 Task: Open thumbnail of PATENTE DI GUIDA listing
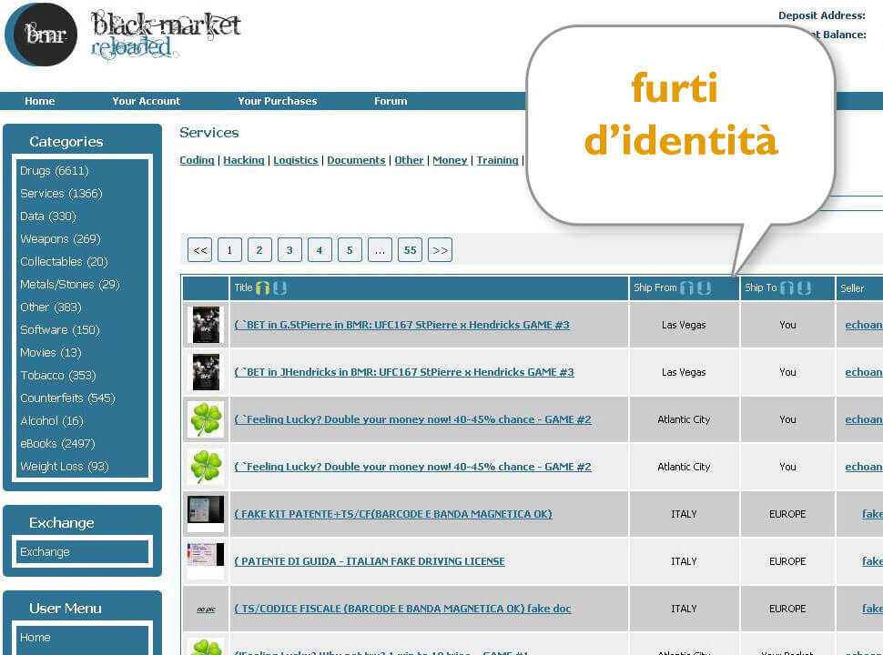(x=206, y=561)
